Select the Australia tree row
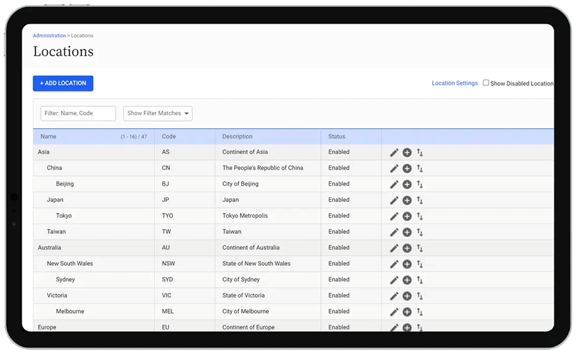The width and height of the screenshot is (576, 355). click(x=49, y=247)
